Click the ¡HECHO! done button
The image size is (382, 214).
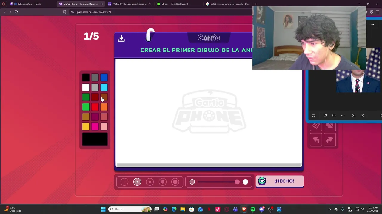tap(280, 181)
